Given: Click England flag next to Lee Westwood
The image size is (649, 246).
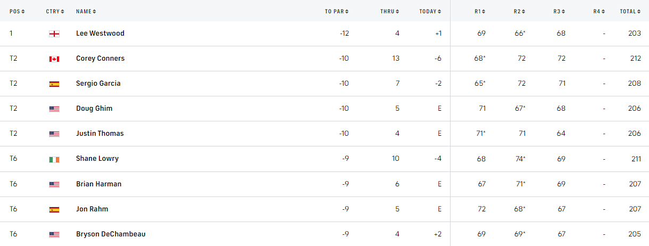Looking at the screenshot, I should click(54, 34).
